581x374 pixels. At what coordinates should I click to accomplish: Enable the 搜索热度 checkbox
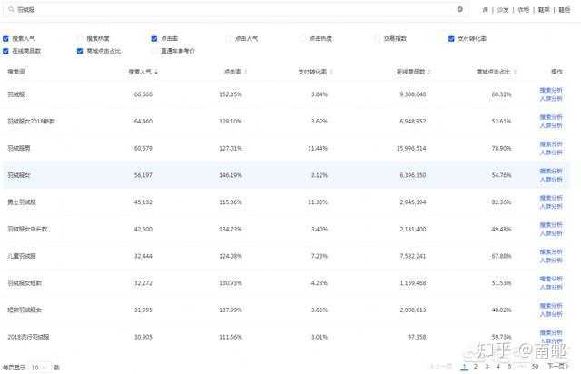click(81, 39)
